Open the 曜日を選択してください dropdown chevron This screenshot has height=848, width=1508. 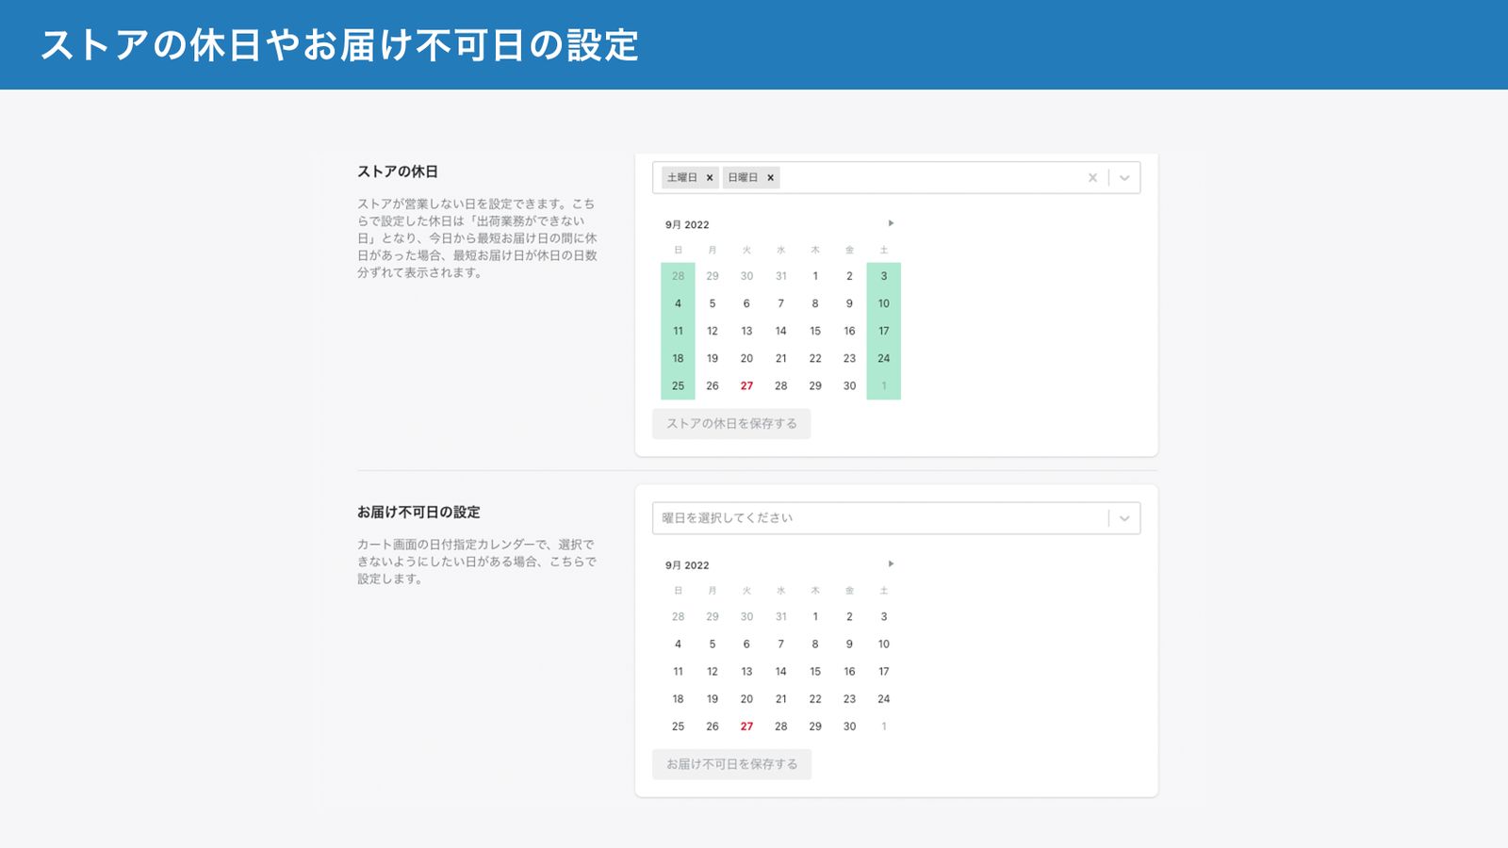tap(1123, 516)
